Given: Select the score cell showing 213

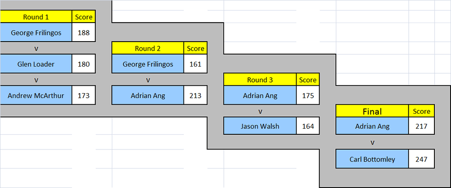Looking at the screenshot, I should click(195, 95).
